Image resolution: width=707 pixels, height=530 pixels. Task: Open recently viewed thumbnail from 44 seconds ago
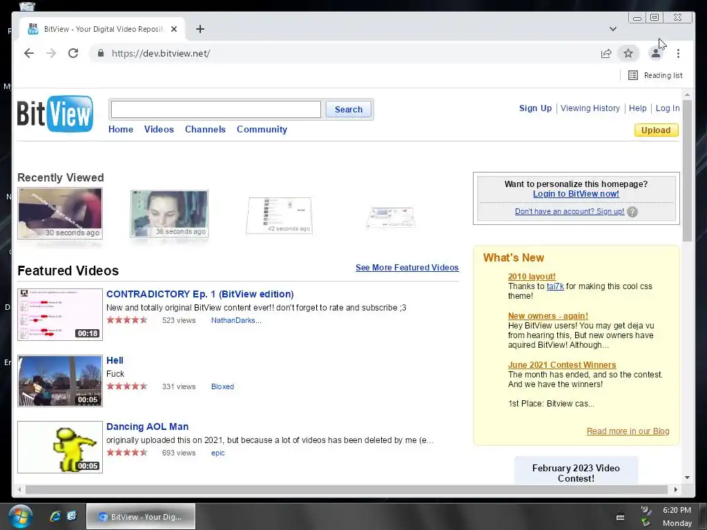(391, 217)
